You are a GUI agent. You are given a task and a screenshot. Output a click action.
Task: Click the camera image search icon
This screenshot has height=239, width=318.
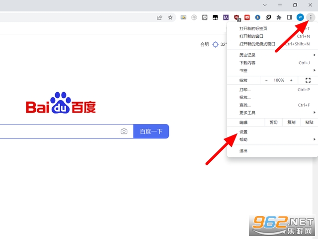click(124, 131)
